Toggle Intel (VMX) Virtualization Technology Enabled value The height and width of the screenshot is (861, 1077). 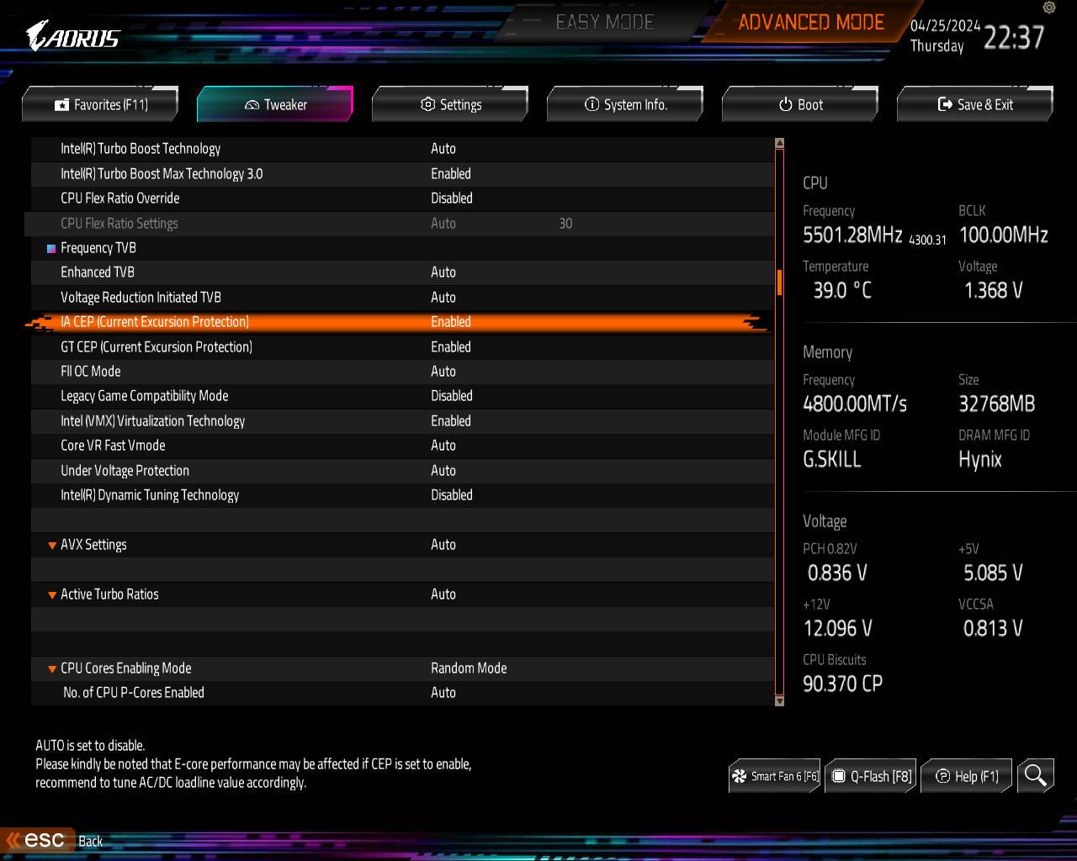tap(451, 421)
